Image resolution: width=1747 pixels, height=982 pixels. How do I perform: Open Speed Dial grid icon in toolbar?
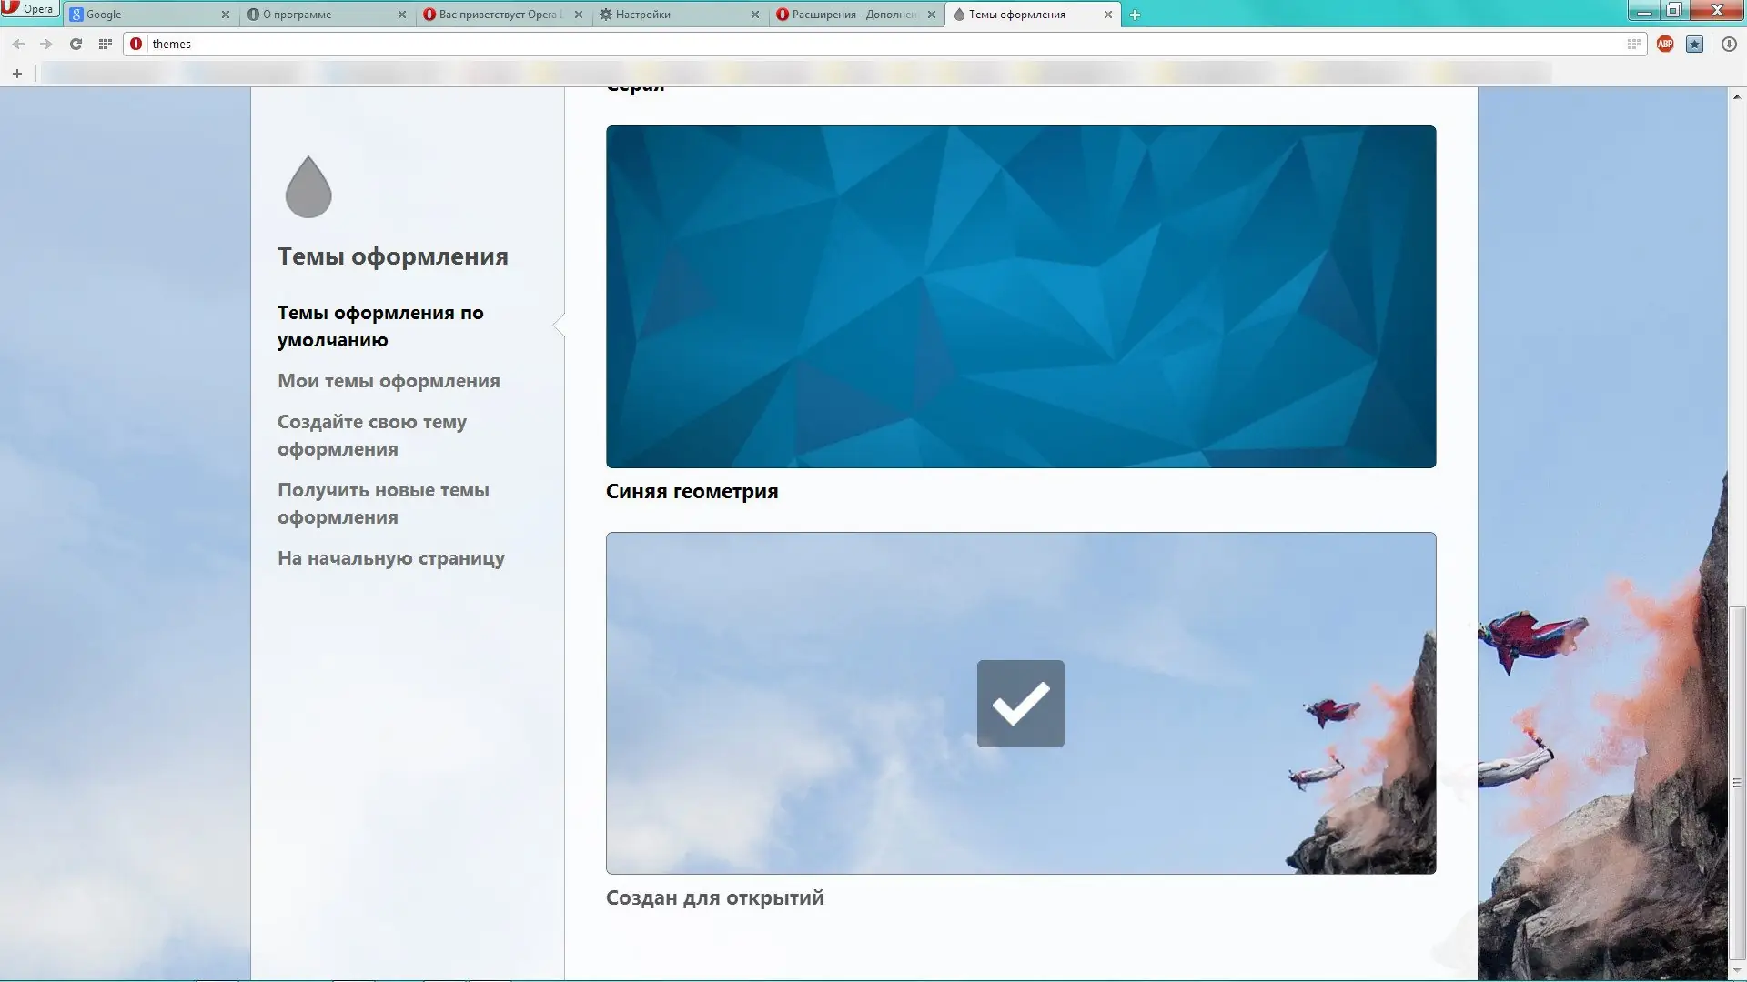click(106, 44)
